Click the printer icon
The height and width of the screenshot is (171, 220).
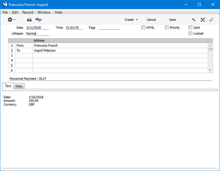pos(29,20)
